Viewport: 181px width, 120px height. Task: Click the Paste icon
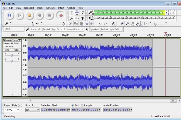(x=81, y=24)
